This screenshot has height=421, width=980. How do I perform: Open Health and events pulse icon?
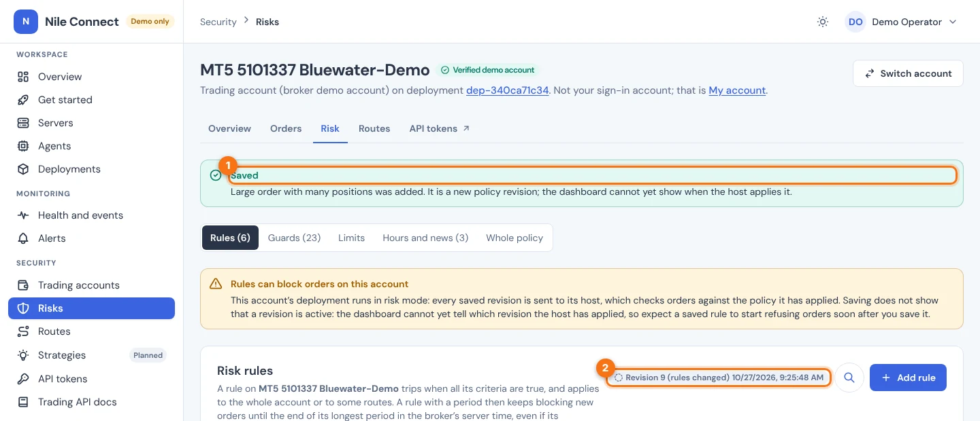point(23,215)
